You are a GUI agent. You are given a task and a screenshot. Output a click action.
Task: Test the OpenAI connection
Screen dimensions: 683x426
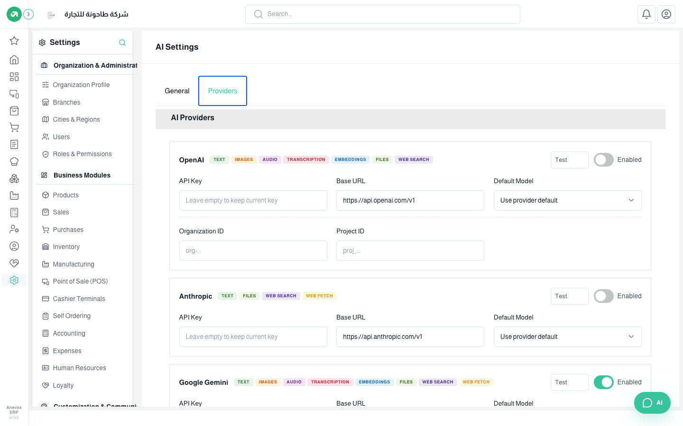[x=569, y=160]
